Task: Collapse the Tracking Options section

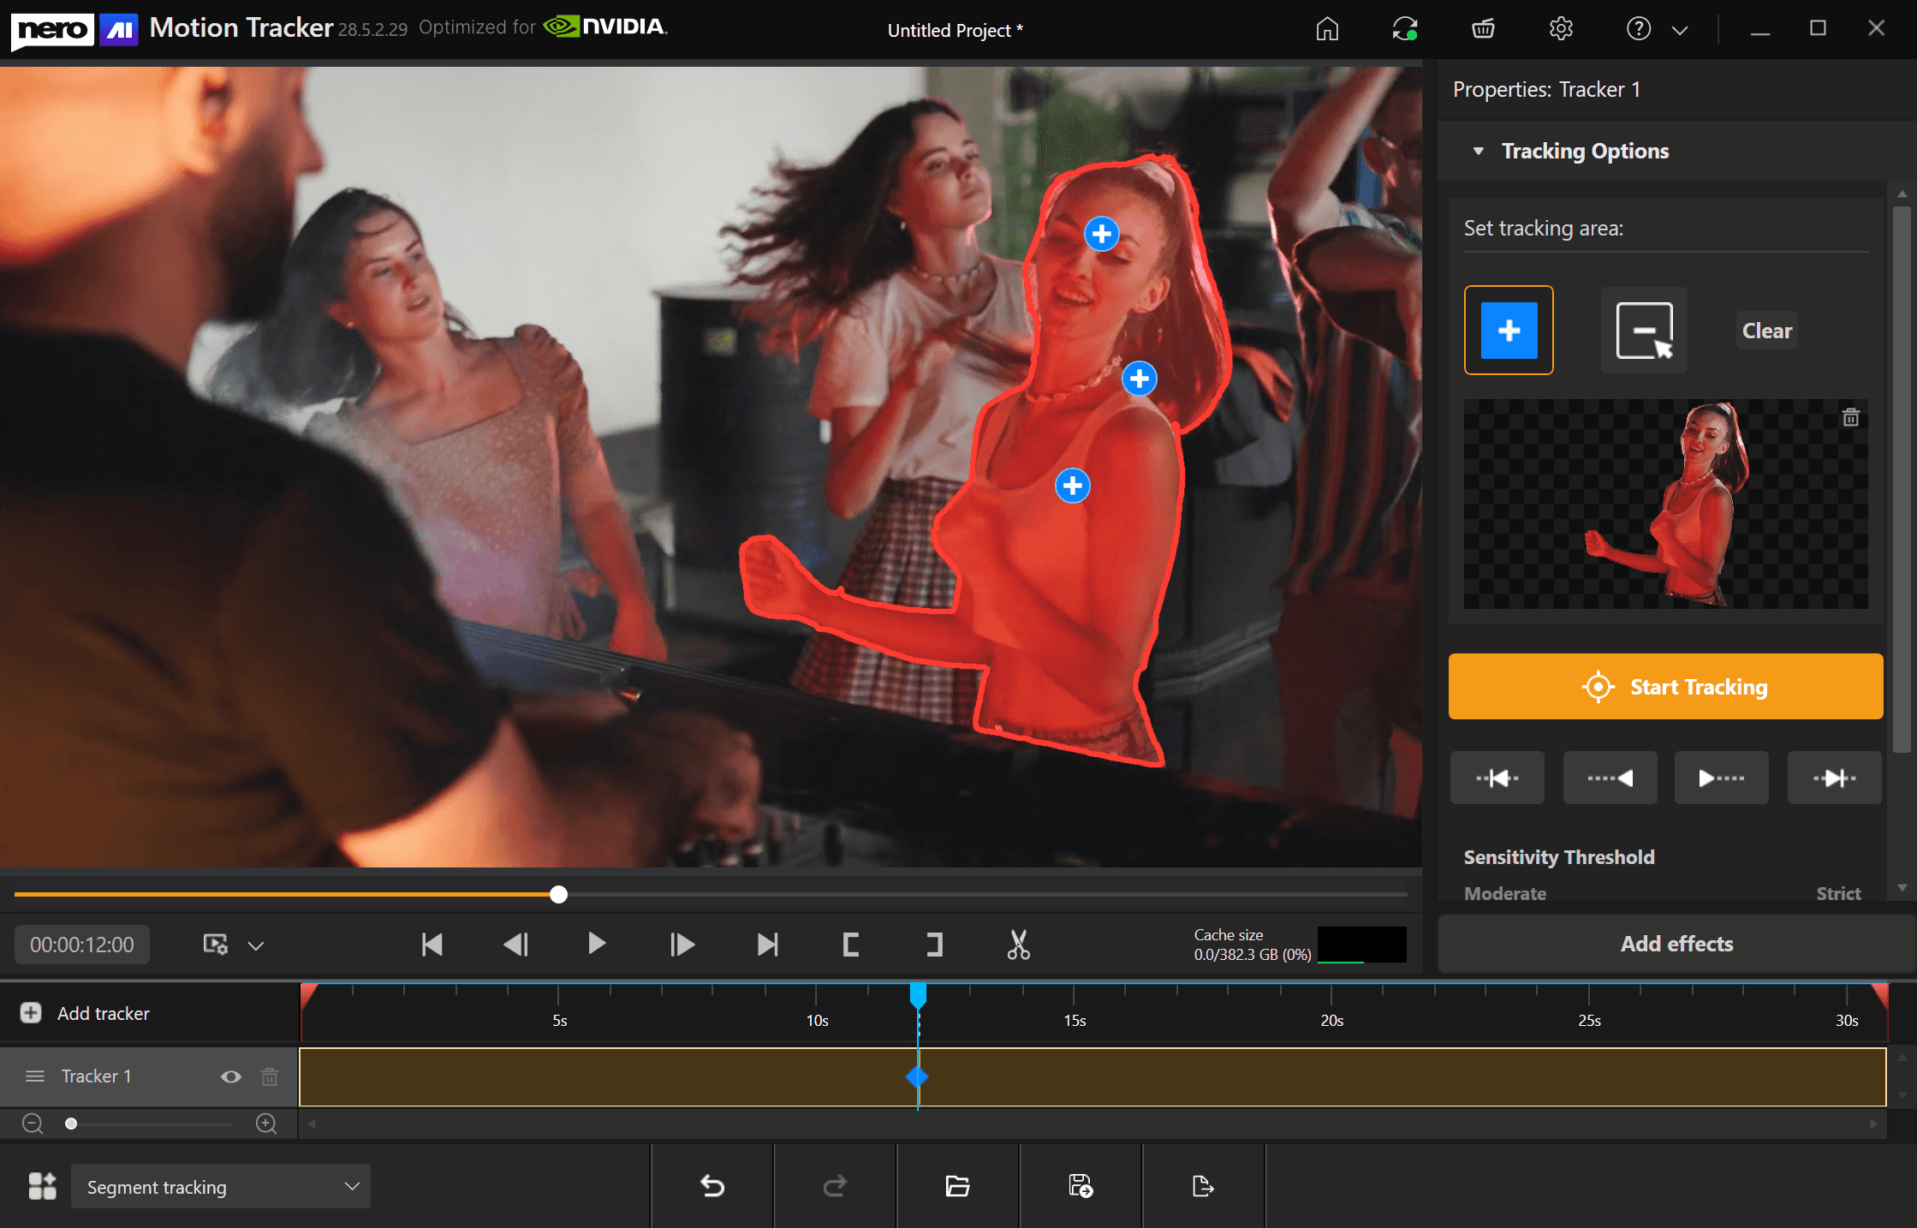Action: pyautogui.click(x=1478, y=151)
